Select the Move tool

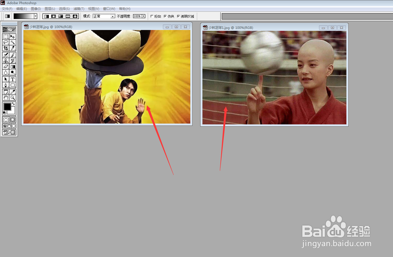(13, 37)
